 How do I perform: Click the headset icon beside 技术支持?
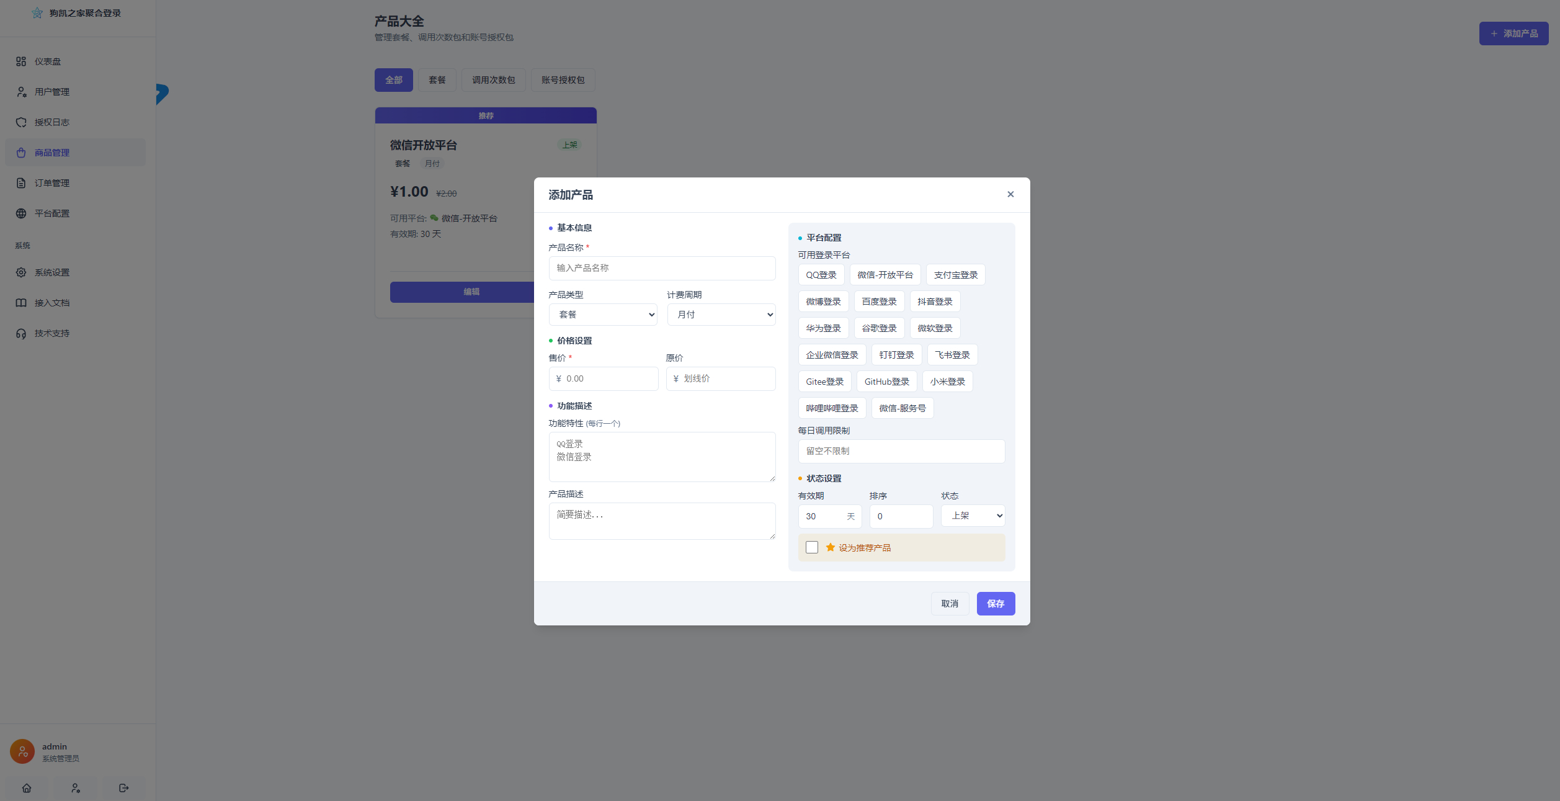coord(21,333)
